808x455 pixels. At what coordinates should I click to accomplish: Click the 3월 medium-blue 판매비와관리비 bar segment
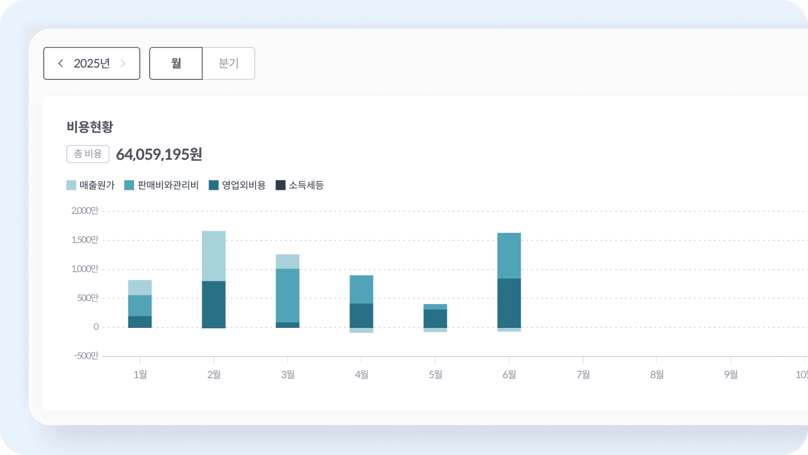(287, 296)
